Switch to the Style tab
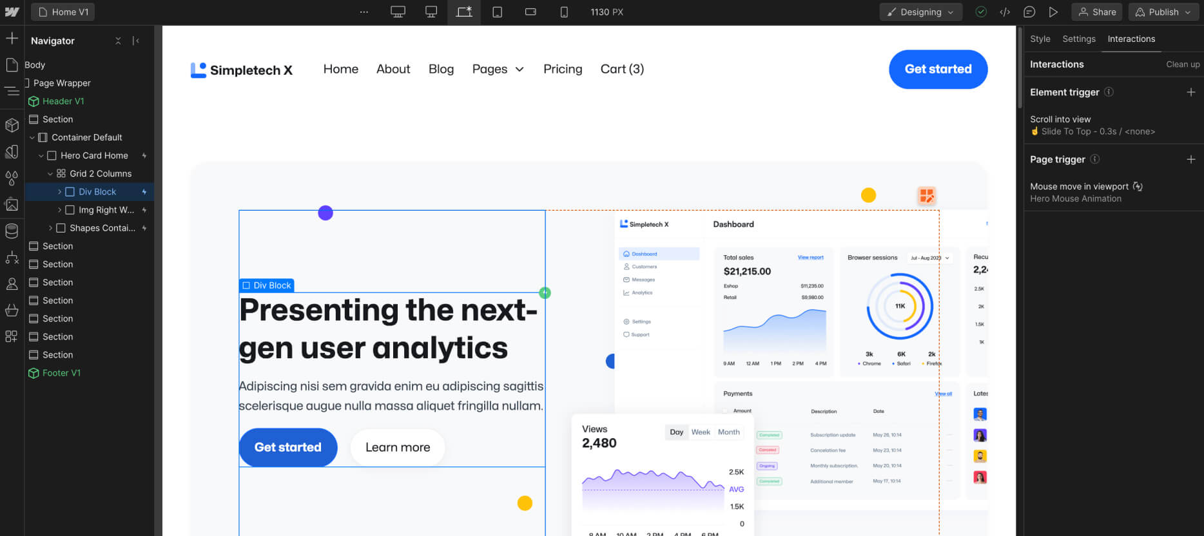Image resolution: width=1204 pixels, height=536 pixels. point(1040,39)
